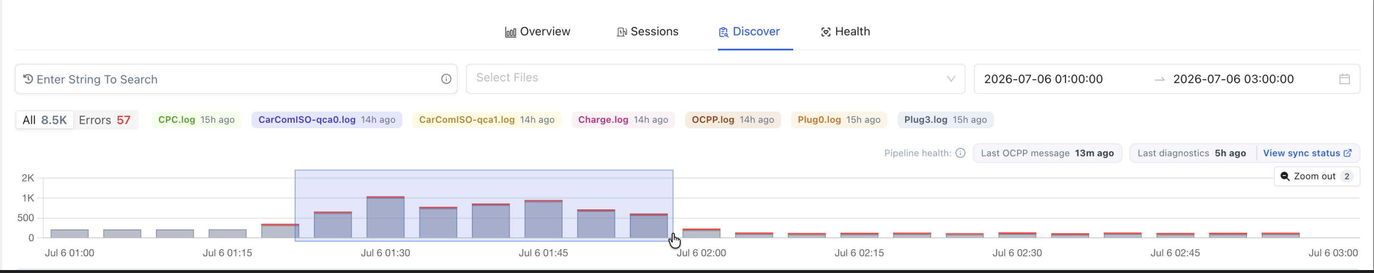Screen dimensions: 1374x273
Task: Toggle the Errors 57 filter
Action: [x=104, y=120]
